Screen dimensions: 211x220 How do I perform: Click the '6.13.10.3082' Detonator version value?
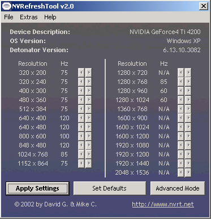click(182, 50)
